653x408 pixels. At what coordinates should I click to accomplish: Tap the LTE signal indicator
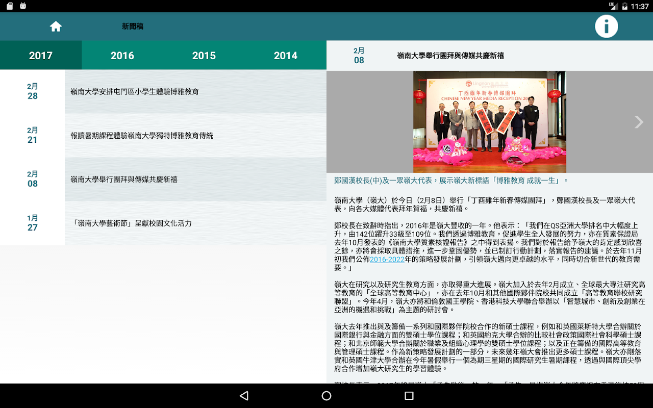tap(613, 6)
